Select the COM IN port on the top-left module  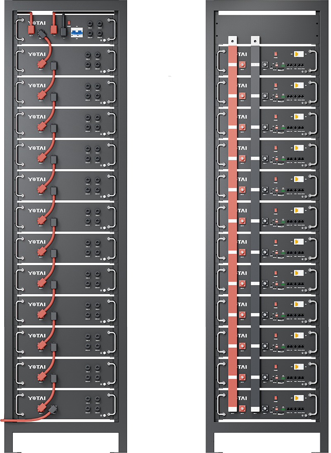point(90,24)
